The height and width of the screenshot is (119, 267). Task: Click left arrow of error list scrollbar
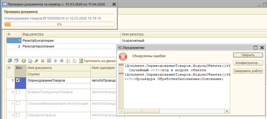[x=122, y=111]
